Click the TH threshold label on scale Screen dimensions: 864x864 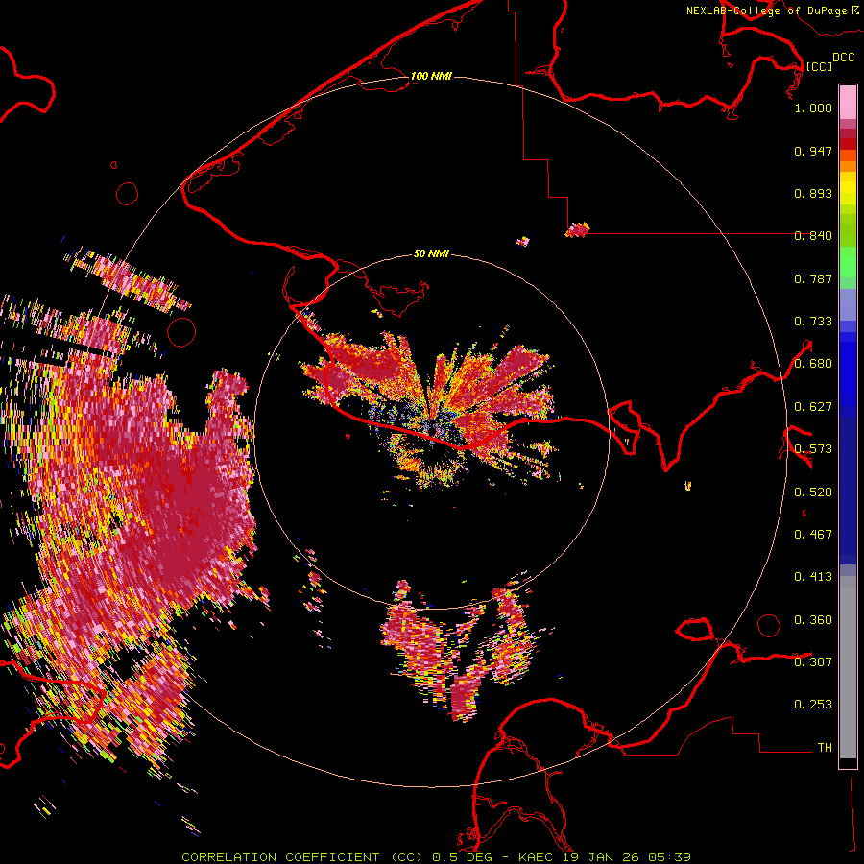[x=825, y=747]
